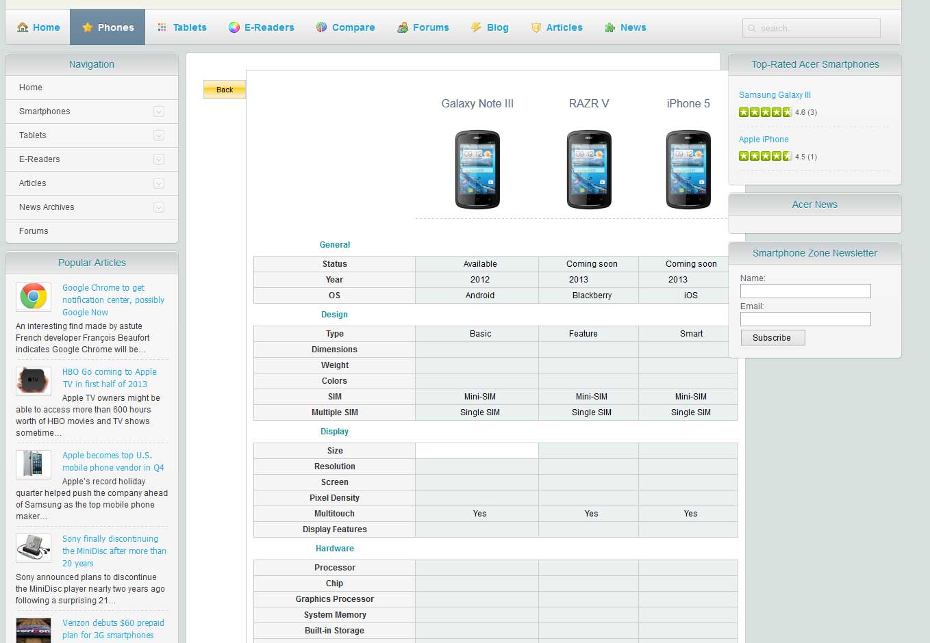Select News Archives in the Navigation sidebar

[x=92, y=207]
